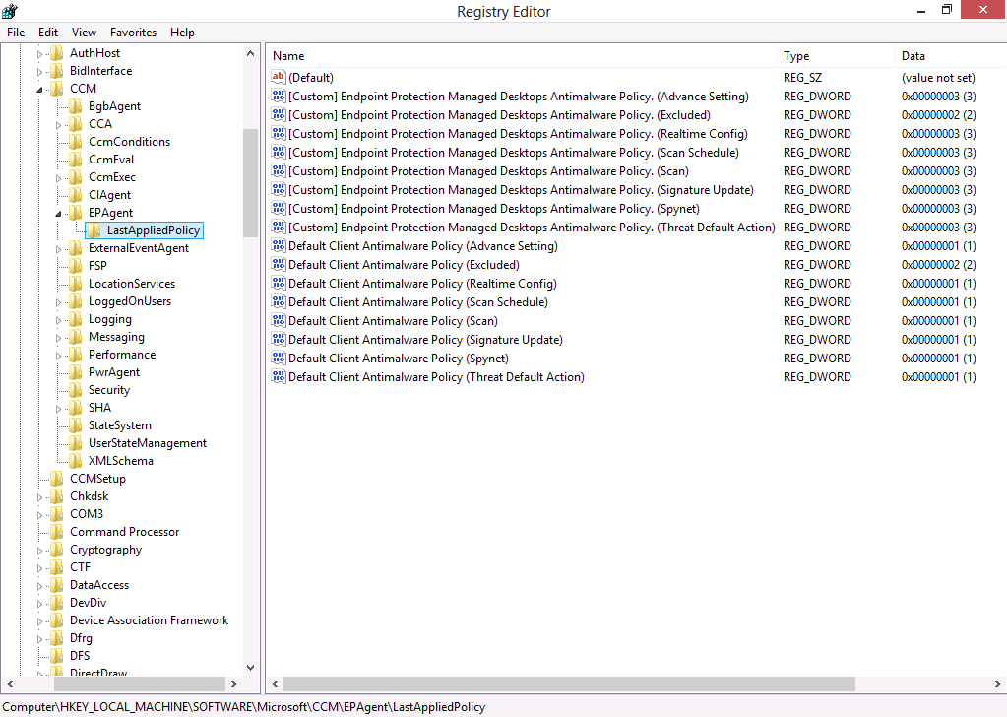Click DWORD icon for [Custom] Signature Update value
The height and width of the screenshot is (717, 1007).
pyautogui.click(x=278, y=189)
